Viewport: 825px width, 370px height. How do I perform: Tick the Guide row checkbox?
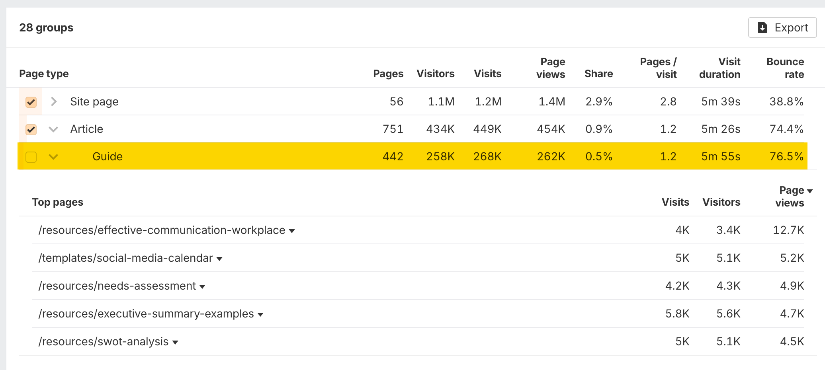[31, 157]
